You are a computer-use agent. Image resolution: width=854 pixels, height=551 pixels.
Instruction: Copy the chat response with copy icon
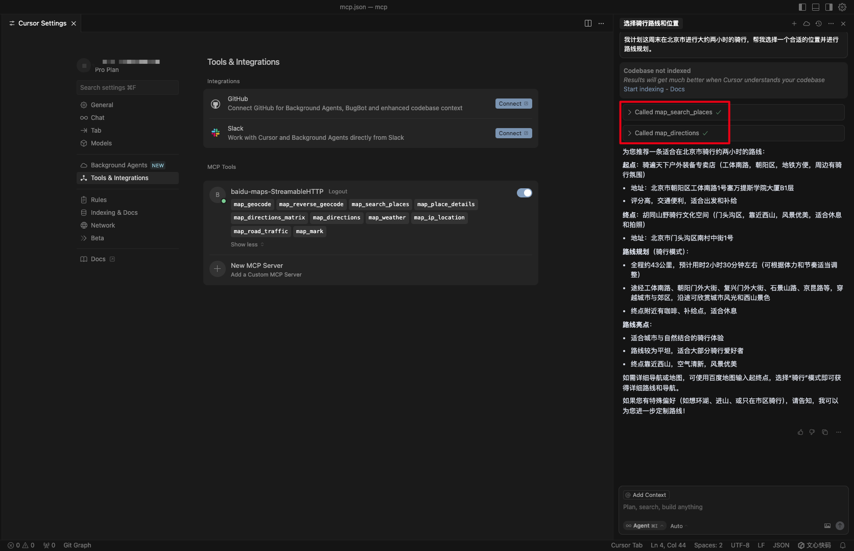[x=825, y=432]
